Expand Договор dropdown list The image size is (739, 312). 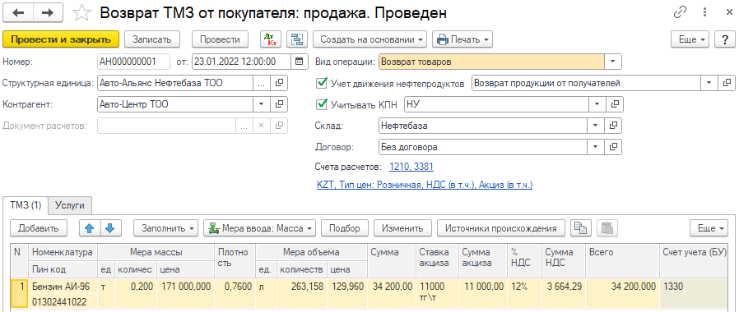pyautogui.click(x=595, y=147)
